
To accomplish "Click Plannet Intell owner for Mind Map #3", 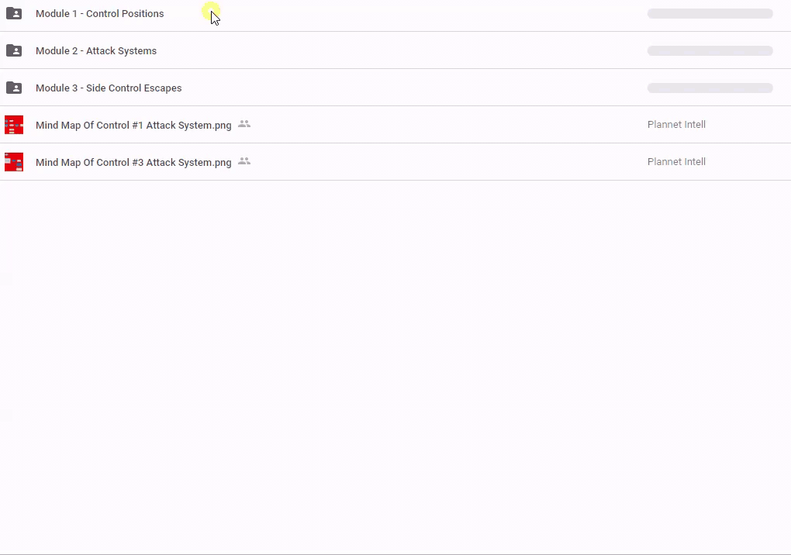I will click(x=676, y=162).
